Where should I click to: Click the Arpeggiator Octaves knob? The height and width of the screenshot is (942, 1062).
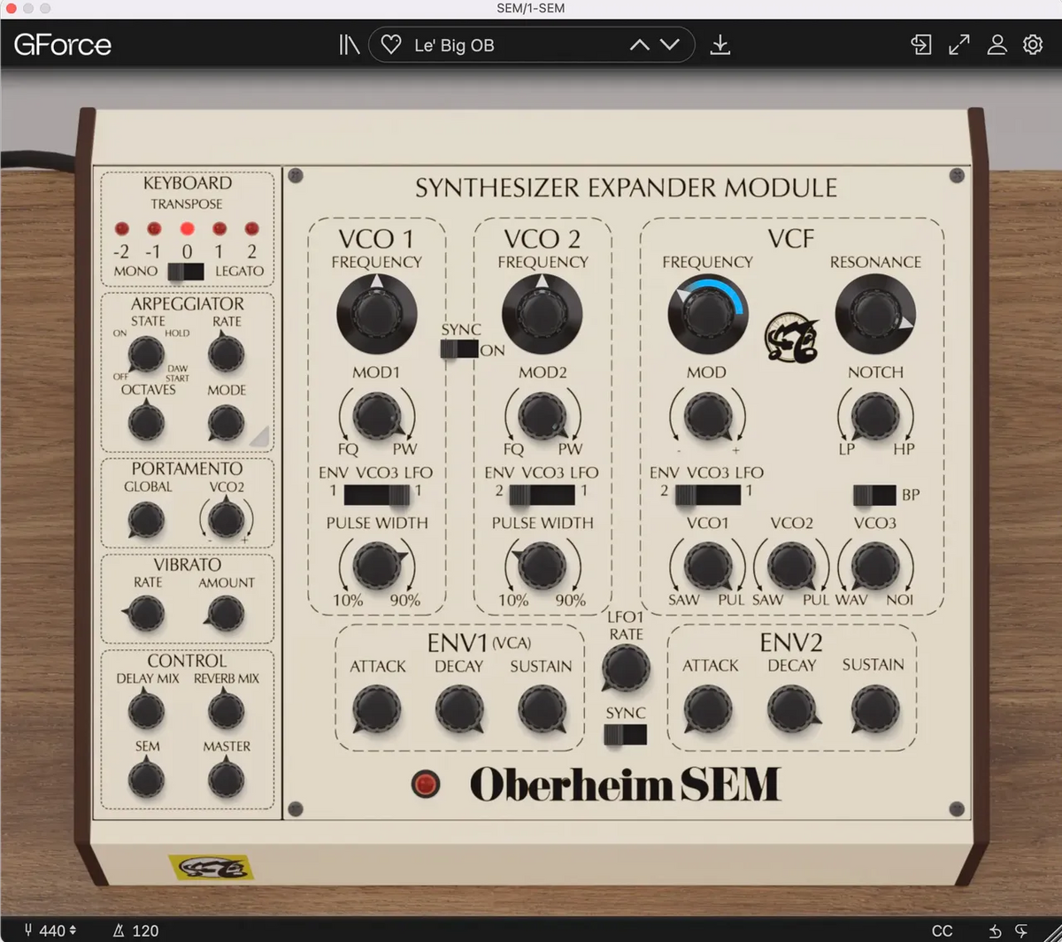pyautogui.click(x=146, y=423)
